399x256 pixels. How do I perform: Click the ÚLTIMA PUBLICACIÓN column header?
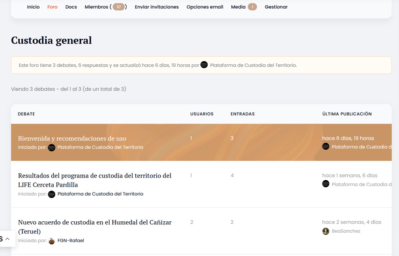pos(347,114)
